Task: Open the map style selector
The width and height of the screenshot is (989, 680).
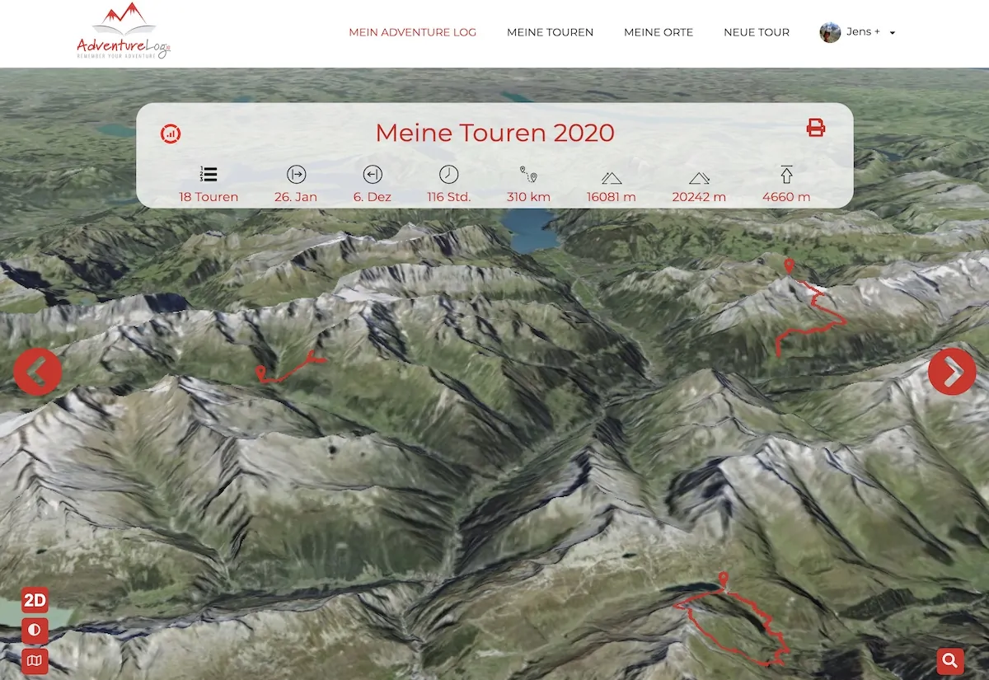Action: 34,661
